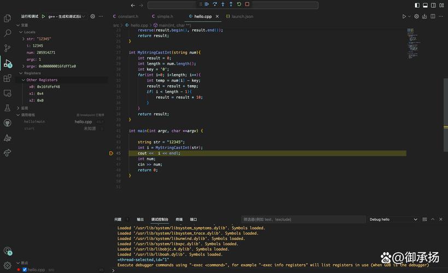Stop the debugging session
Image resolution: width=448 pixels, height=273 pixels.
click(x=247, y=4)
